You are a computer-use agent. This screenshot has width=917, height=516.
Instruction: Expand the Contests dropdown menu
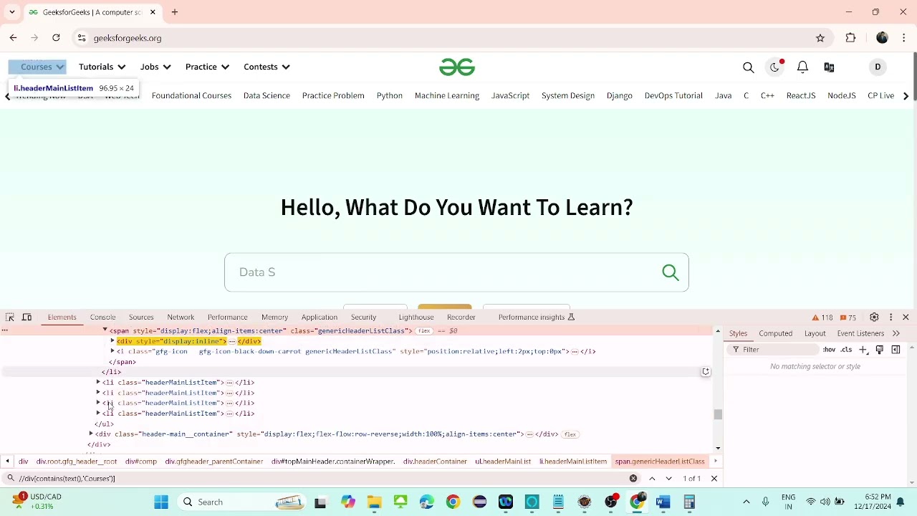pos(267,67)
